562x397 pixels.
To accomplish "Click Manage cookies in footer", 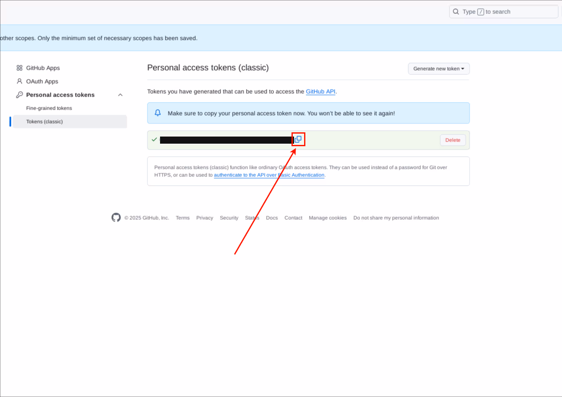I will tap(328, 218).
